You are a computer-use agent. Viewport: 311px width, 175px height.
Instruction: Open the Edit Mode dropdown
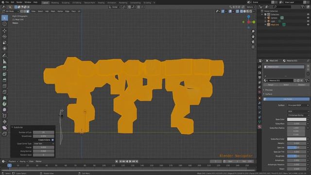click(x=10, y=11)
